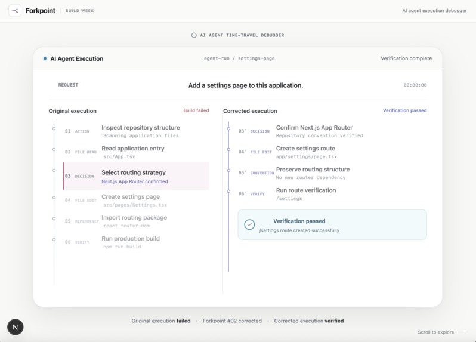Click the Build failed status label
Screen dimensions: 476x342
point(196,110)
